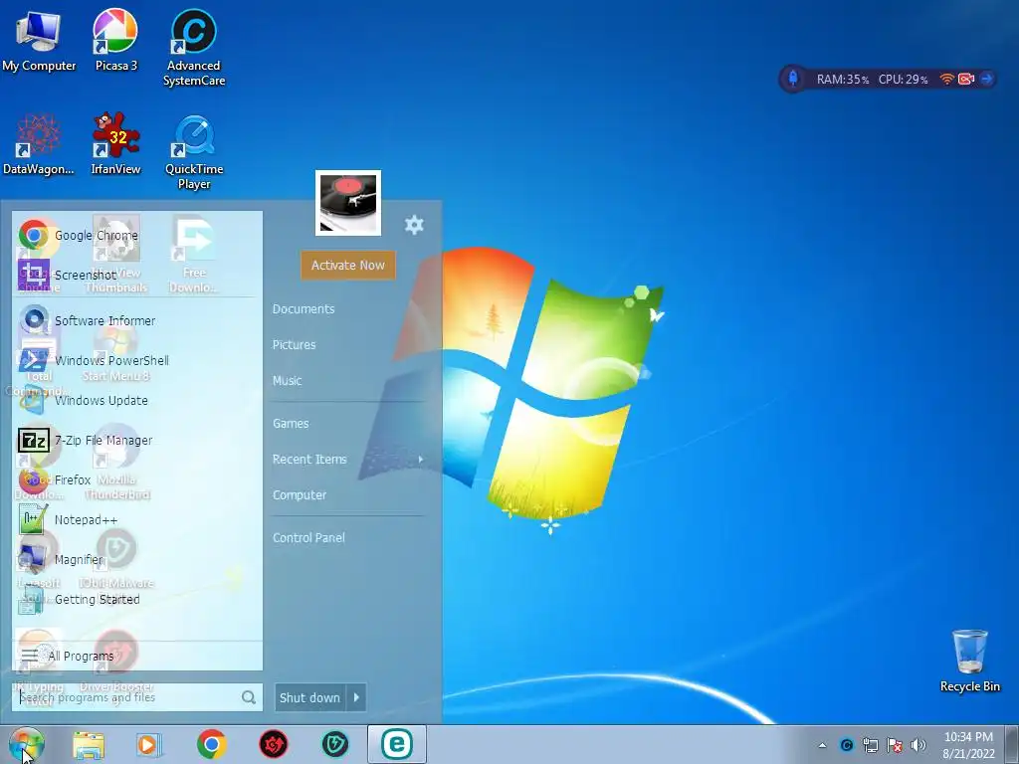Open 7-Zip File Manager entry
This screenshot has height=764, width=1019.
tap(137, 440)
